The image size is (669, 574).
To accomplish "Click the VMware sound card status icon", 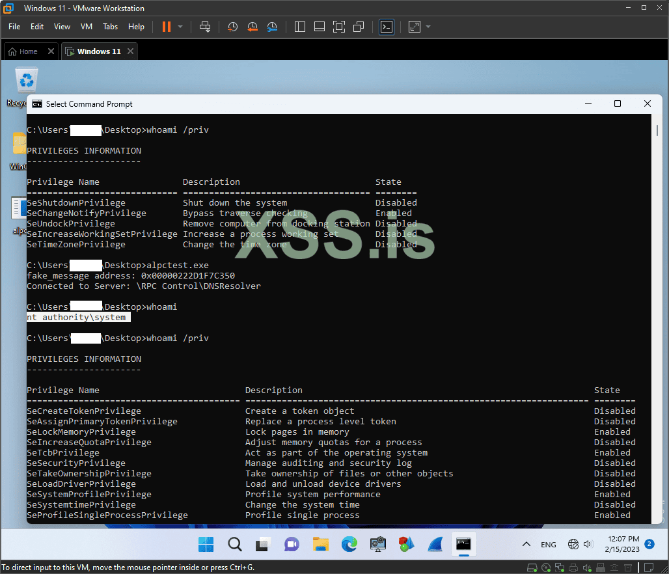I will pos(587,567).
